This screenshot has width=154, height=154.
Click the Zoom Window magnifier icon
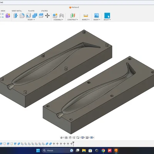point(74,137)
